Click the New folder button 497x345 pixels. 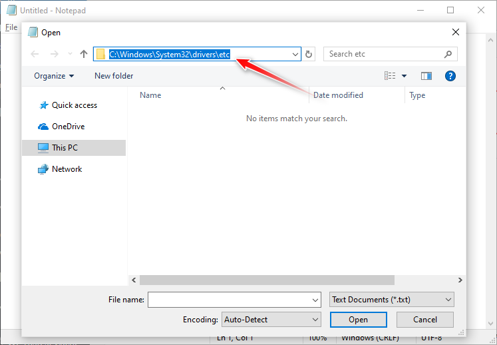(x=114, y=76)
